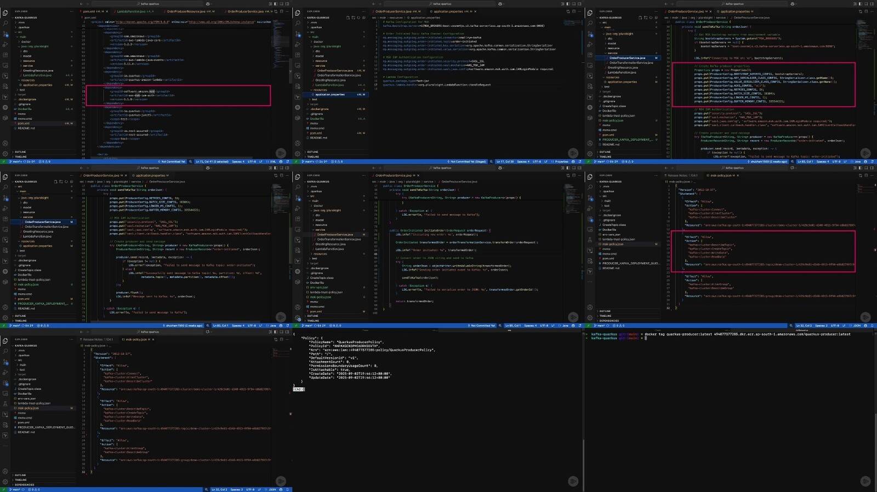Click notification bell in XML window status bar
The height and width of the screenshot is (492, 877).
(288, 161)
